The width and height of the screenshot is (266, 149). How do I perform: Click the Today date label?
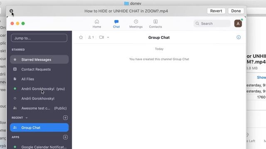coord(159,49)
